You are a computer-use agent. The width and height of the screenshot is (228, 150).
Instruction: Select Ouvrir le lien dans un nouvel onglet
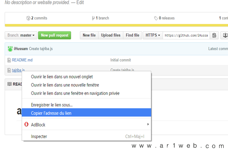point(87,77)
